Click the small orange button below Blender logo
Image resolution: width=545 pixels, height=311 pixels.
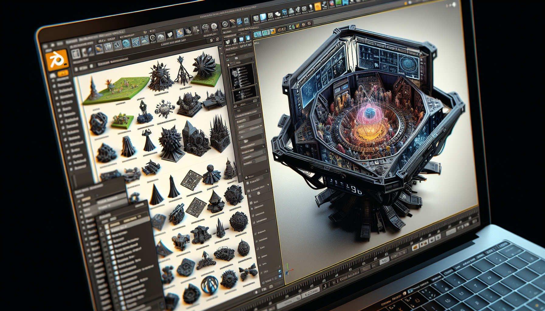click(63, 73)
